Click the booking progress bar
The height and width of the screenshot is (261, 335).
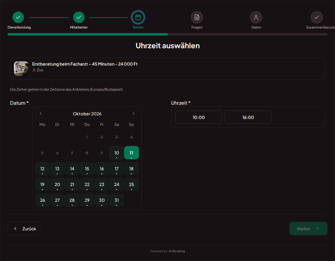[167, 34]
